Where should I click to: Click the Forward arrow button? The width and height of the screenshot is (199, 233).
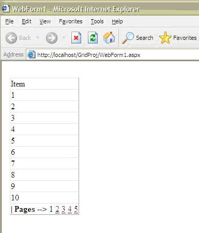pyautogui.click(x=52, y=38)
